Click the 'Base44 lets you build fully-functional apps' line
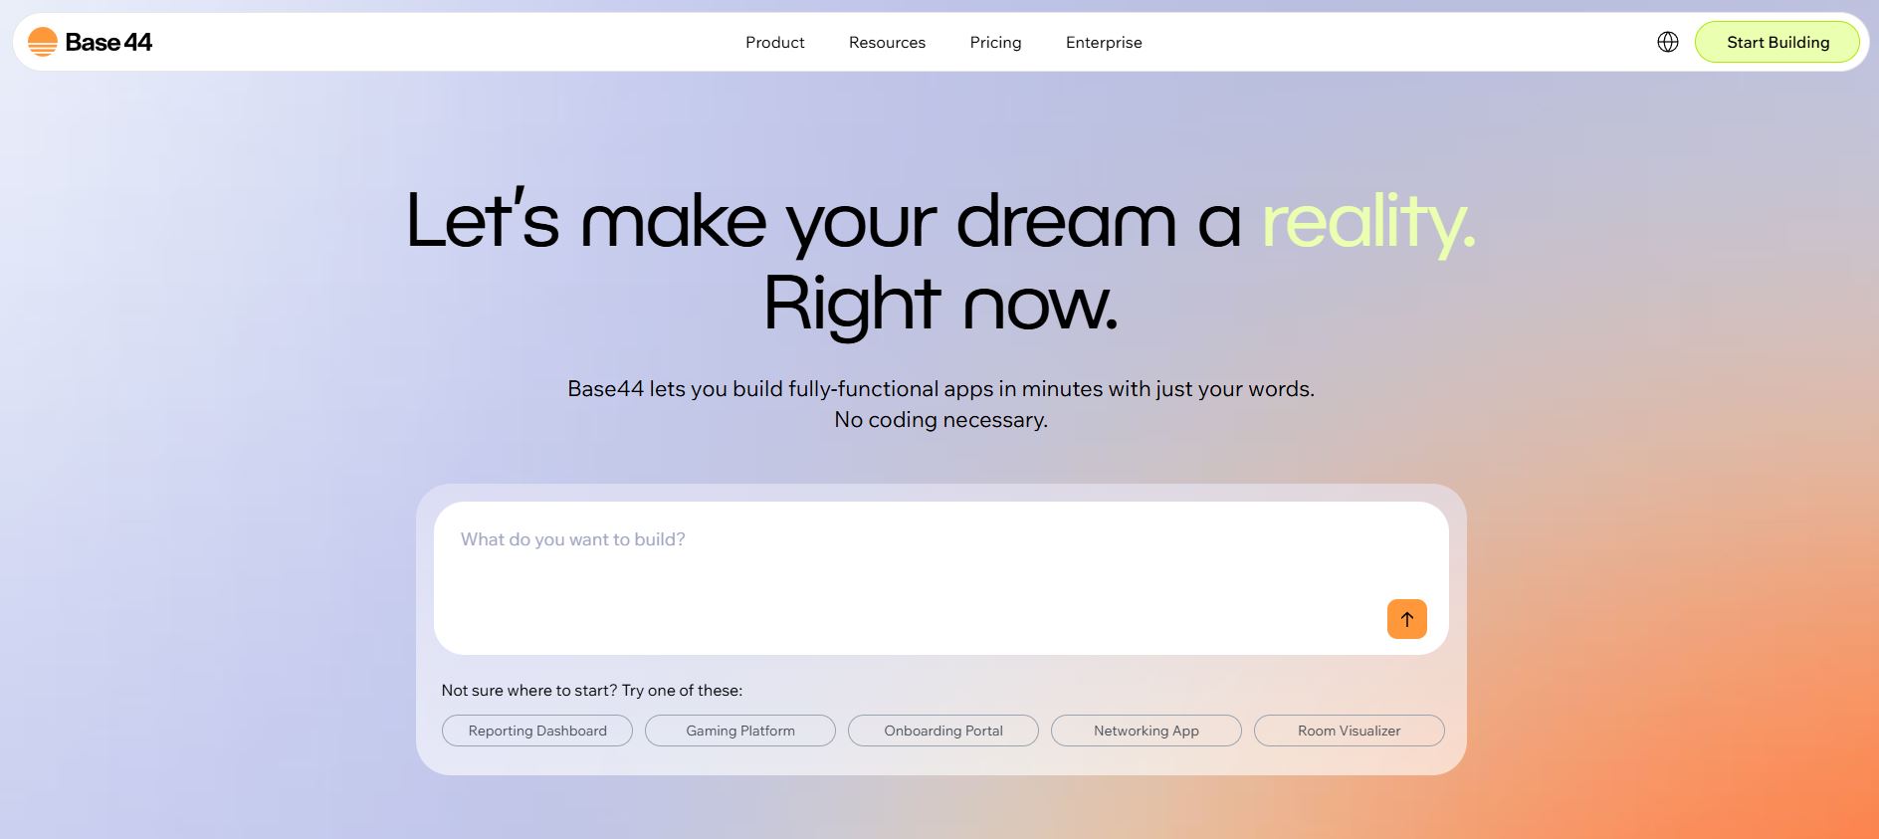The image size is (1879, 839). coord(940,389)
